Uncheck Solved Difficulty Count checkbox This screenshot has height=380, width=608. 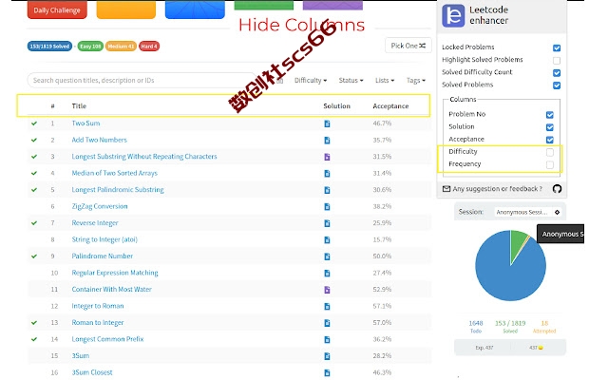tap(557, 73)
